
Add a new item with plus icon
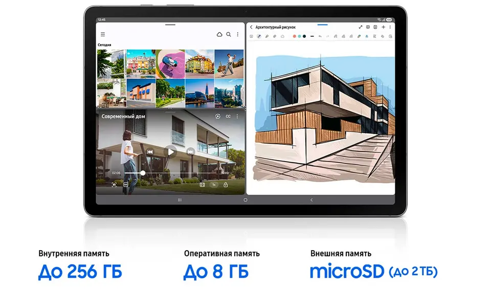tap(383, 27)
